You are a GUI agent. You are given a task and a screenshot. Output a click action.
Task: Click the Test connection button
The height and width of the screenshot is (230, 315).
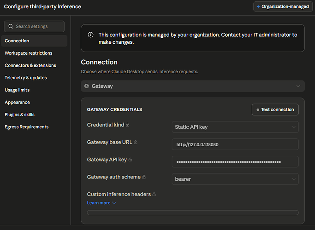coord(275,109)
